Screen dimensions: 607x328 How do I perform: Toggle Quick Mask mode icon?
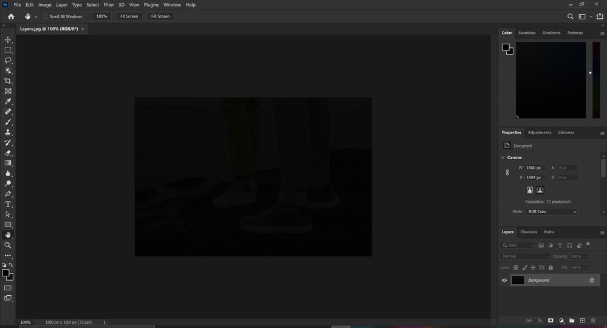[8, 288]
